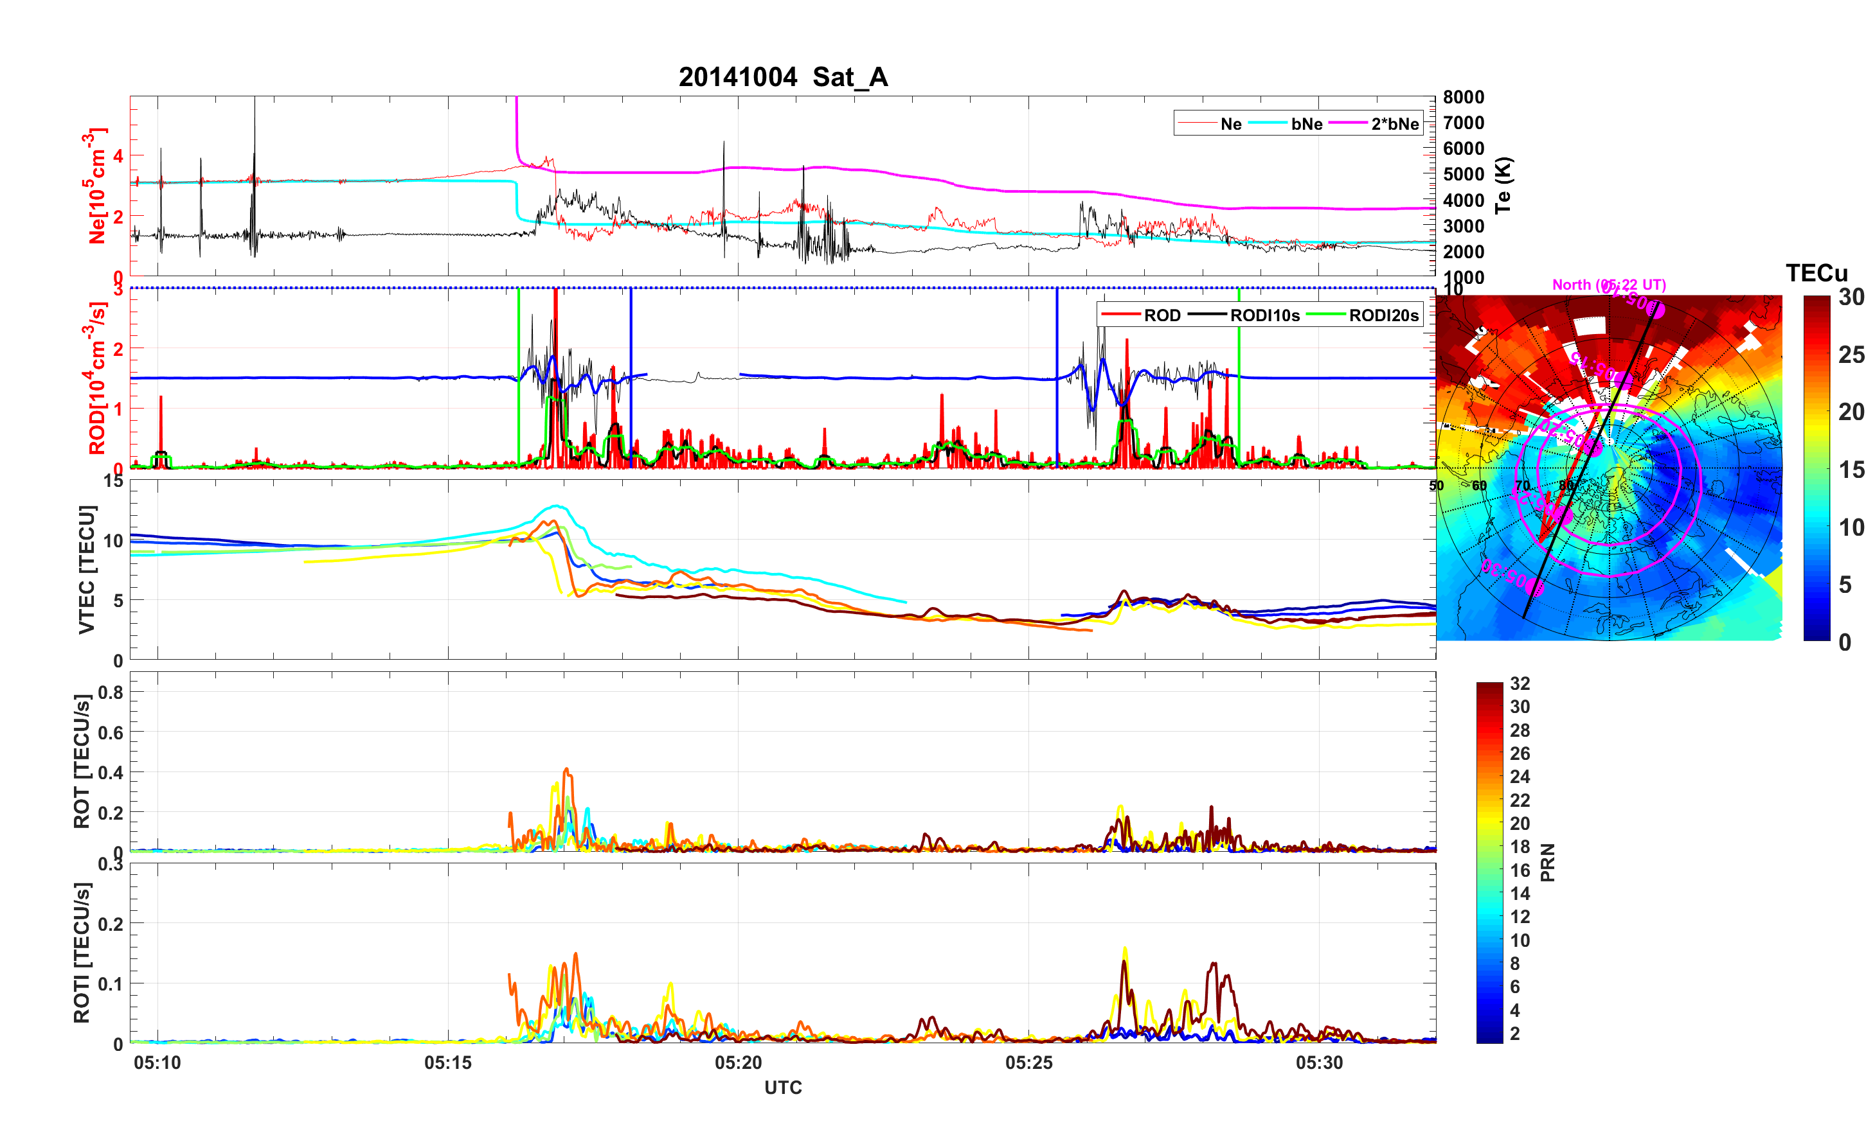Click the 05:25 time tick label

(1029, 1063)
